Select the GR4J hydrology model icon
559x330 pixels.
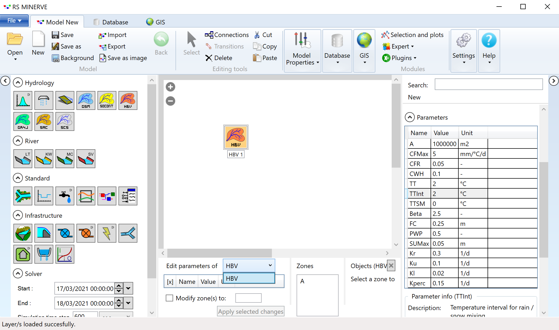click(x=23, y=121)
